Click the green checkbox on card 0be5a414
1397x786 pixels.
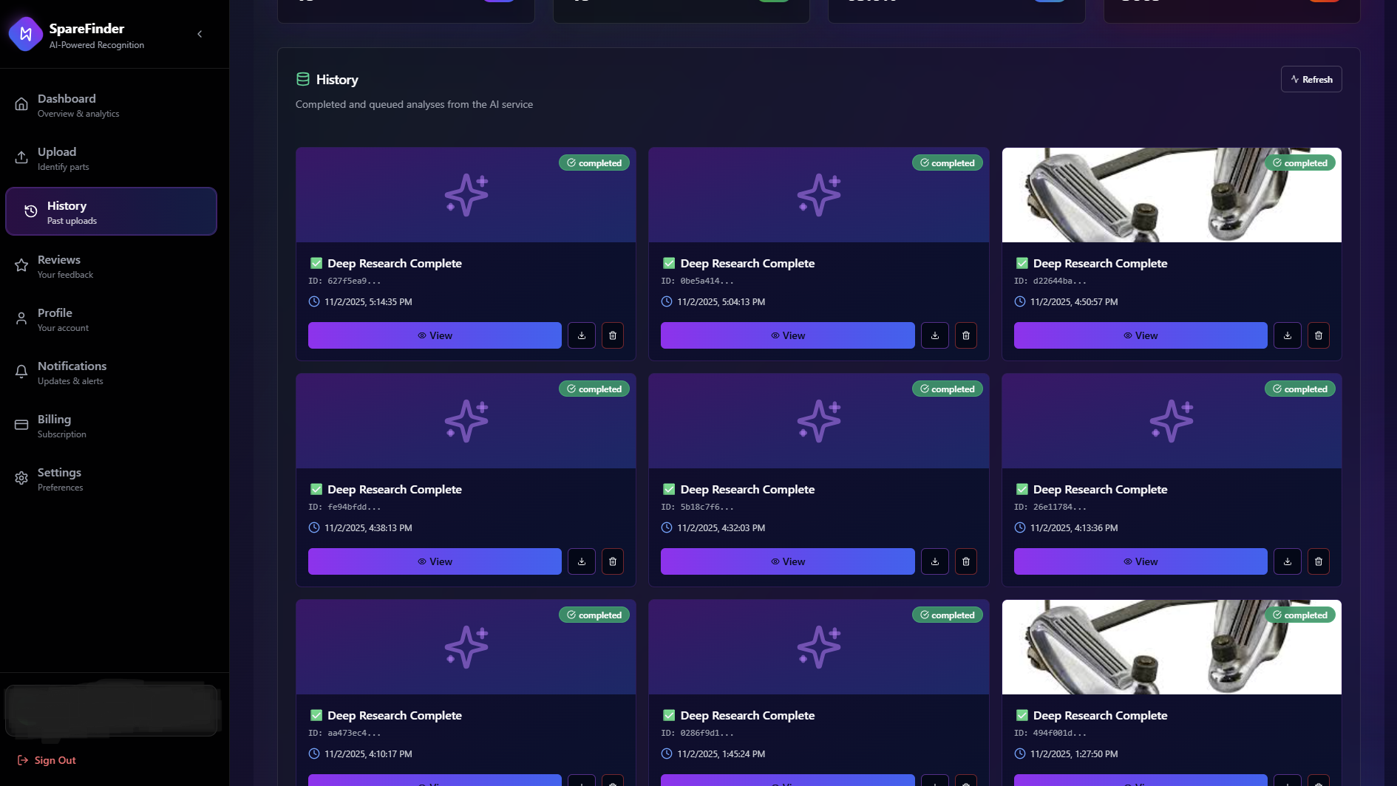click(x=669, y=262)
